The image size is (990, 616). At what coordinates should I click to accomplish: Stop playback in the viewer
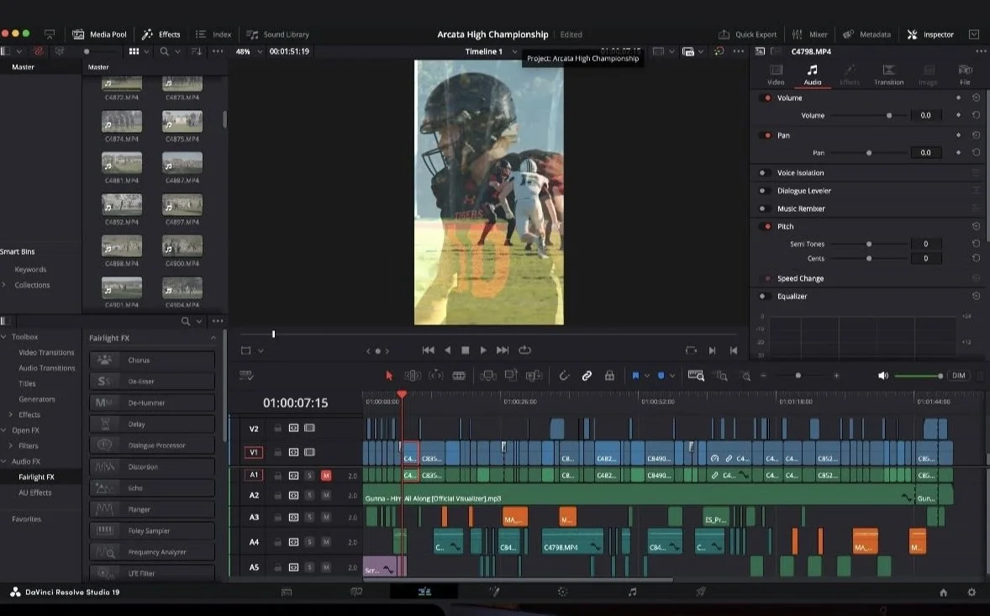466,350
